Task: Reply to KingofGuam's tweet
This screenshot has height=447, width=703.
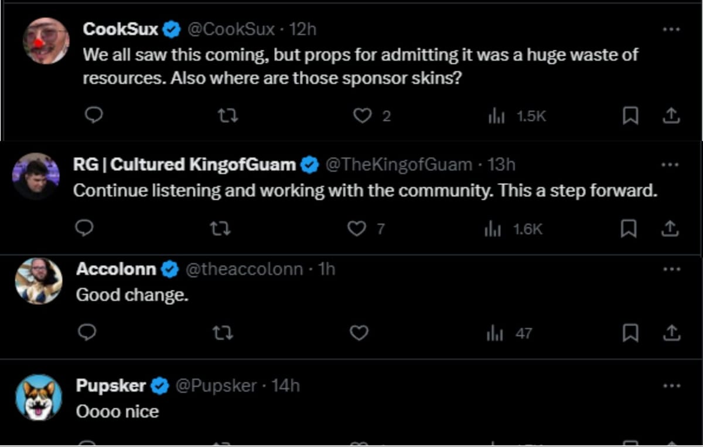Action: [85, 228]
